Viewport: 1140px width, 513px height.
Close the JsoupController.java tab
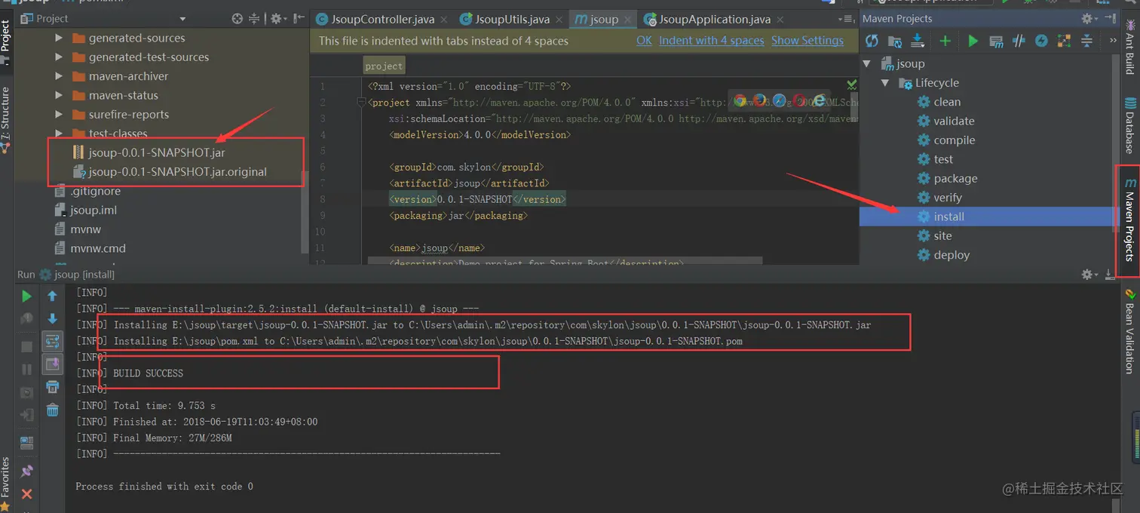point(443,20)
